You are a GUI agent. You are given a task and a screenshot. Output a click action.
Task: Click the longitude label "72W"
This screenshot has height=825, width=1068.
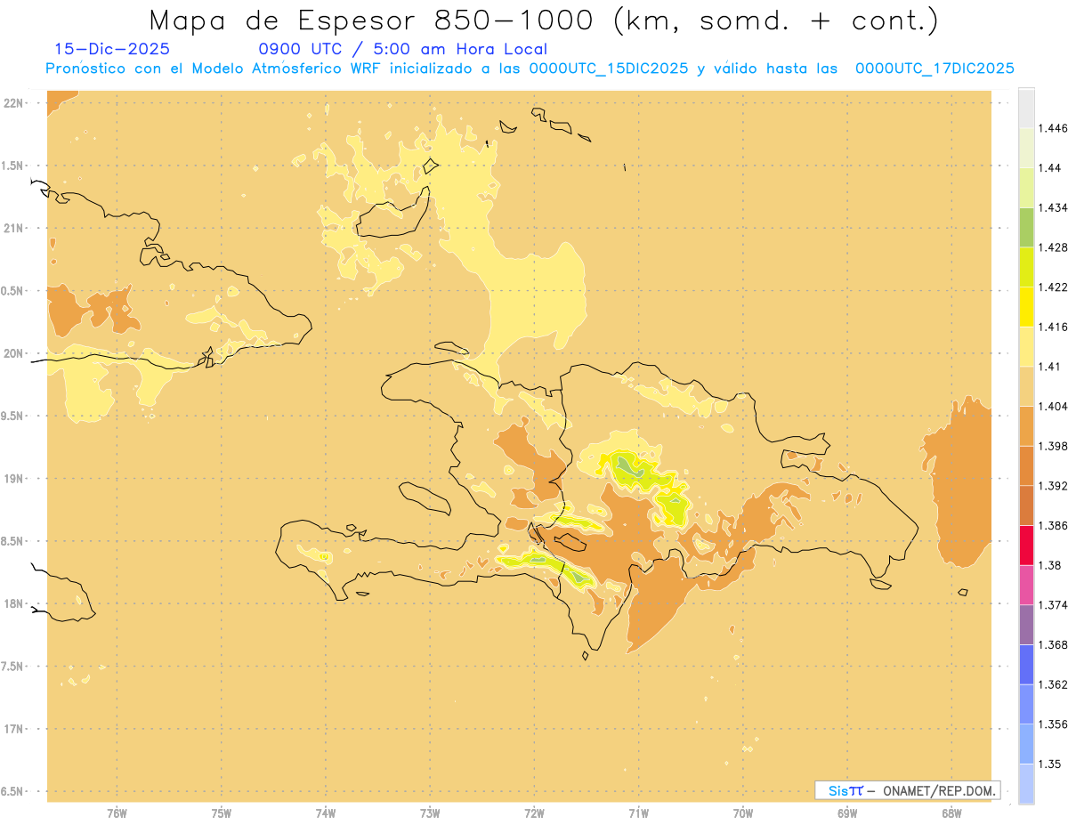534,813
